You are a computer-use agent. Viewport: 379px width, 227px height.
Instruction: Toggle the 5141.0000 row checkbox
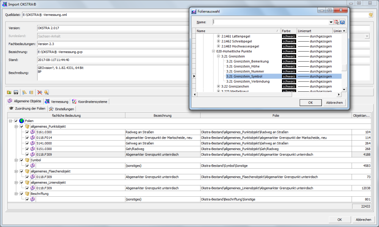tap(27, 143)
